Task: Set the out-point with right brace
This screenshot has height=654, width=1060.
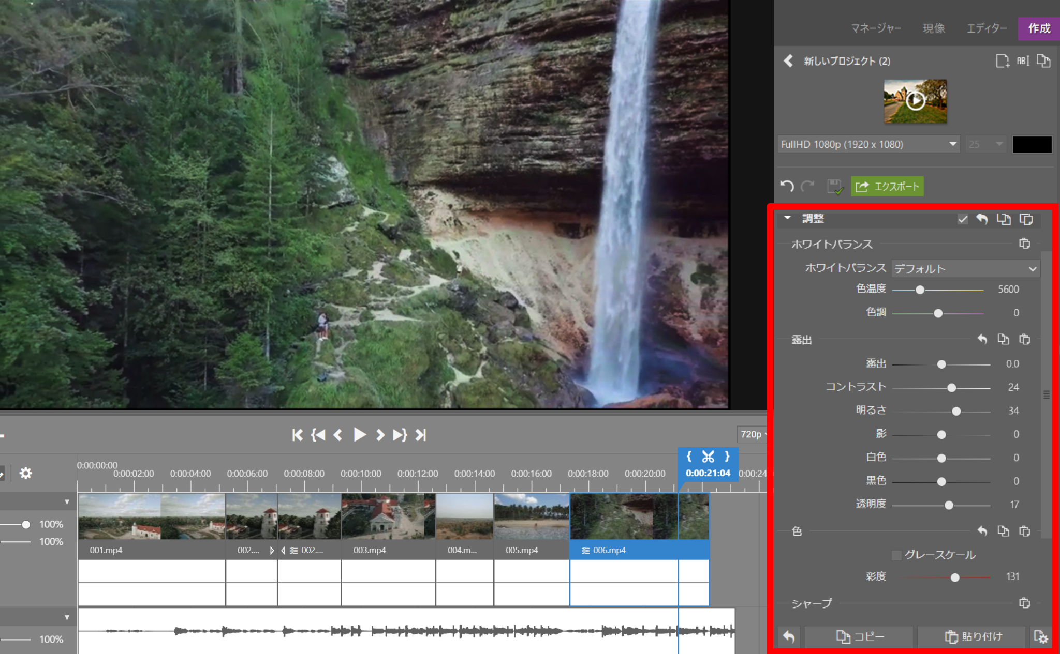Action: click(727, 456)
